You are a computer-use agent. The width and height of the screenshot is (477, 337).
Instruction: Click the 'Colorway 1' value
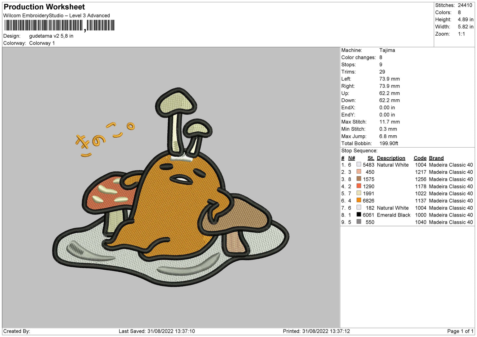coord(42,43)
